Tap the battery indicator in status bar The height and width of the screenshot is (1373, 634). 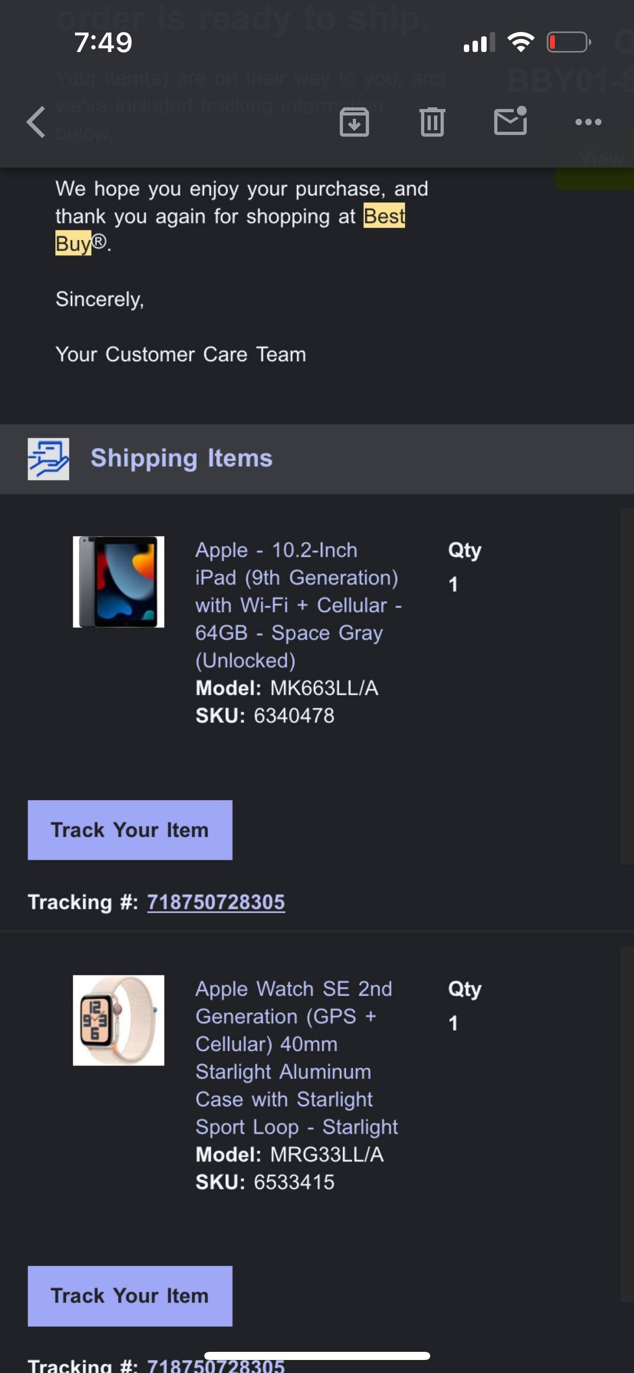(568, 42)
